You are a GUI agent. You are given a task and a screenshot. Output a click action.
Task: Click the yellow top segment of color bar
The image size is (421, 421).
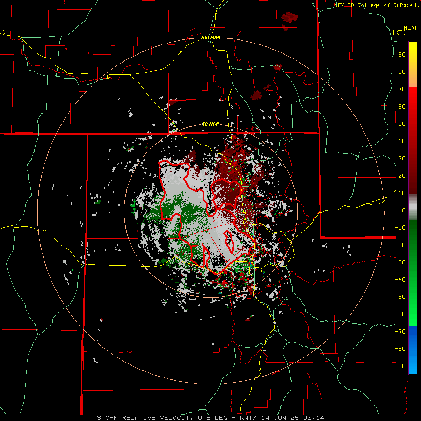pyautogui.click(x=413, y=65)
